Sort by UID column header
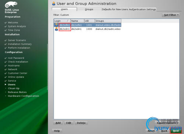Screen dimensions: 184x134 (x=89, y=21)
